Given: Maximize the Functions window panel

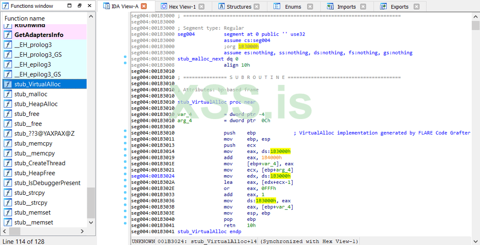Looking at the screenshot, I should pyautogui.click(x=69, y=6).
